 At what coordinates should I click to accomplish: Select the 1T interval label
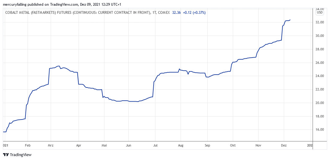tap(154, 13)
